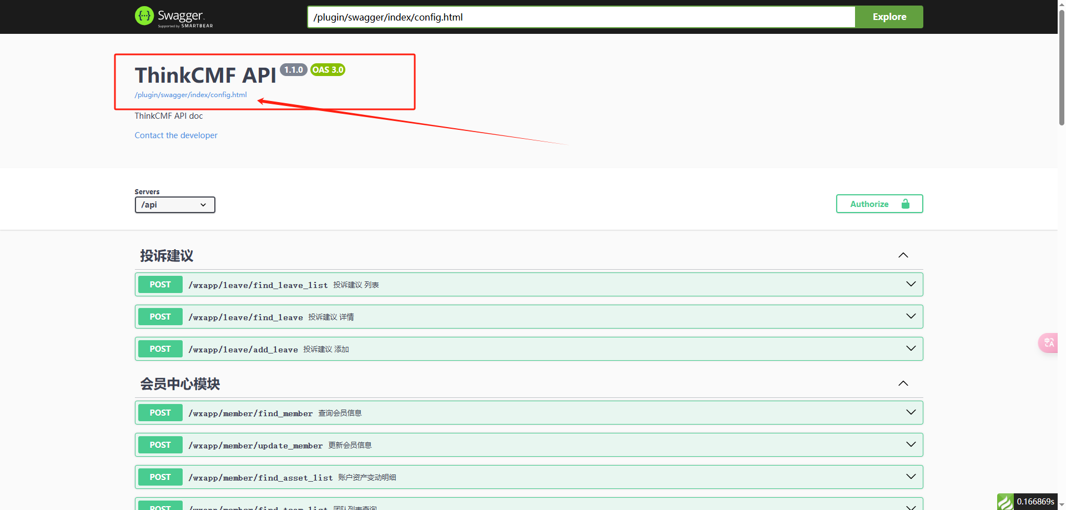The image size is (1066, 510).
Task: Click POST badge for find_asset_list
Action: coord(160,477)
